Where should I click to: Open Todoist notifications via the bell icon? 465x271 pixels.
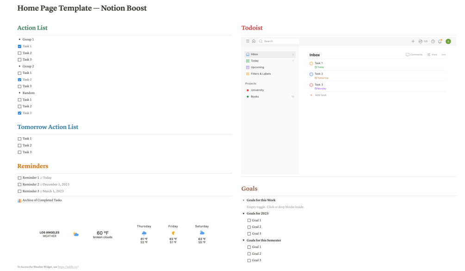[440, 41]
